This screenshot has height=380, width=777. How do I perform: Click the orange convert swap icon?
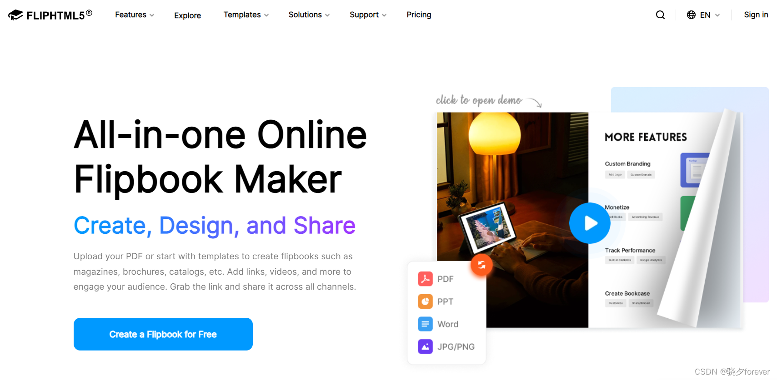[481, 265]
